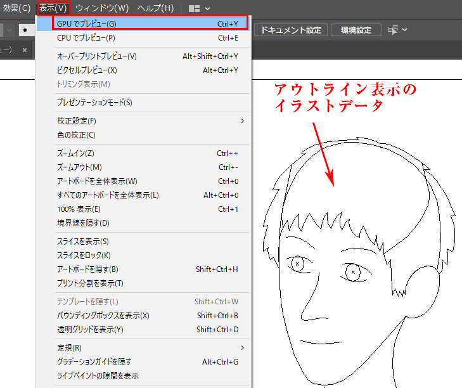Expand the 定規(R) submenu
The width and height of the screenshot is (462, 388).
tap(143, 348)
